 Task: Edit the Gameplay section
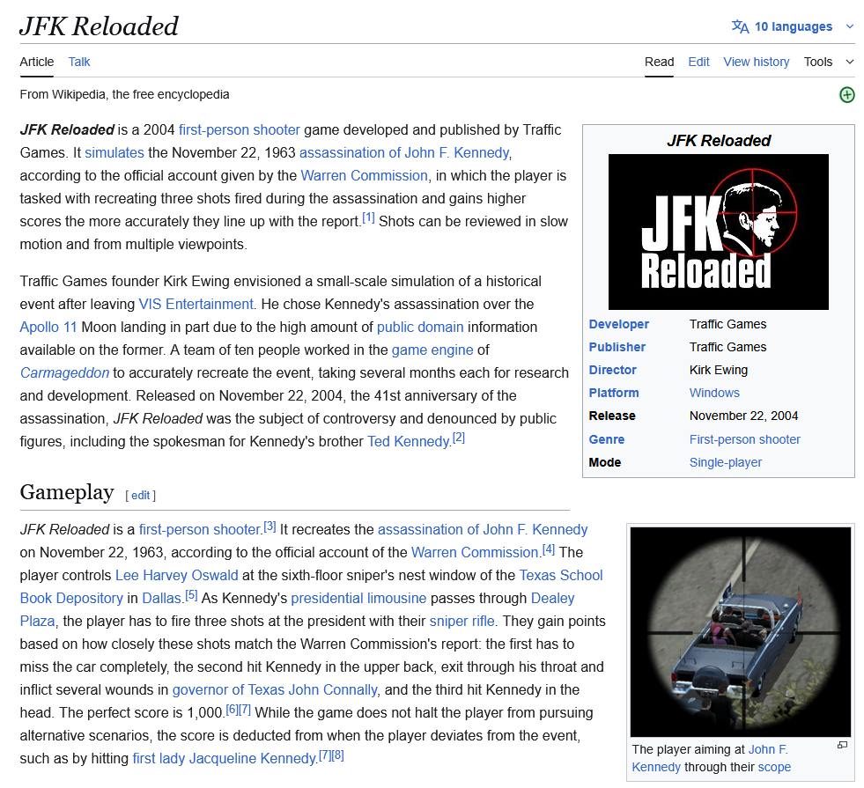(x=141, y=495)
